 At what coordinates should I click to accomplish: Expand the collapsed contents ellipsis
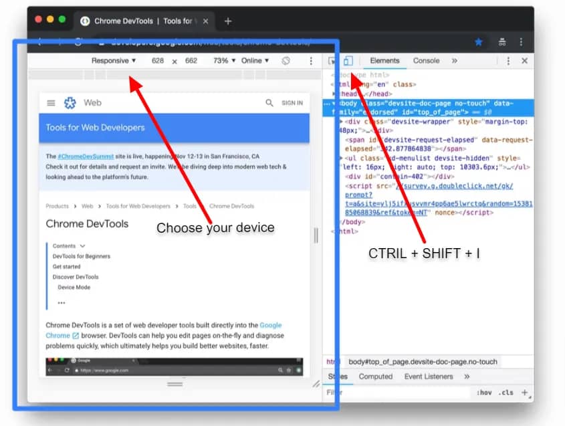(62, 303)
